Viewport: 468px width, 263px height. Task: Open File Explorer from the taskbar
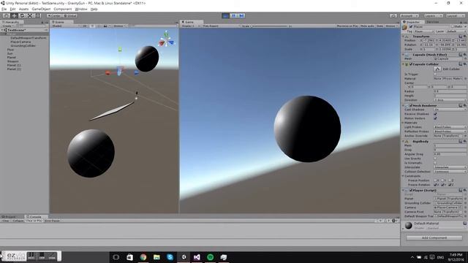(x=156, y=257)
